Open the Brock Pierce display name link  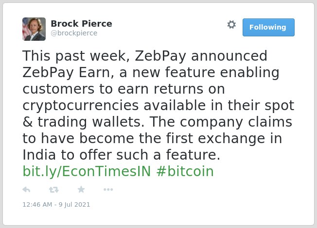tap(81, 24)
